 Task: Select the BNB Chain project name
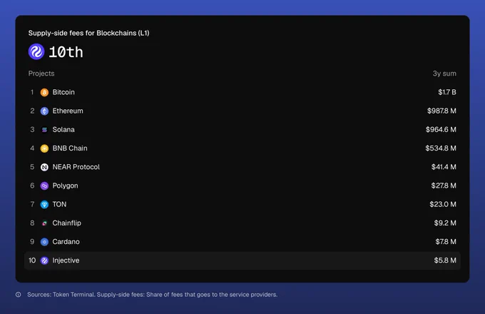tap(70, 148)
